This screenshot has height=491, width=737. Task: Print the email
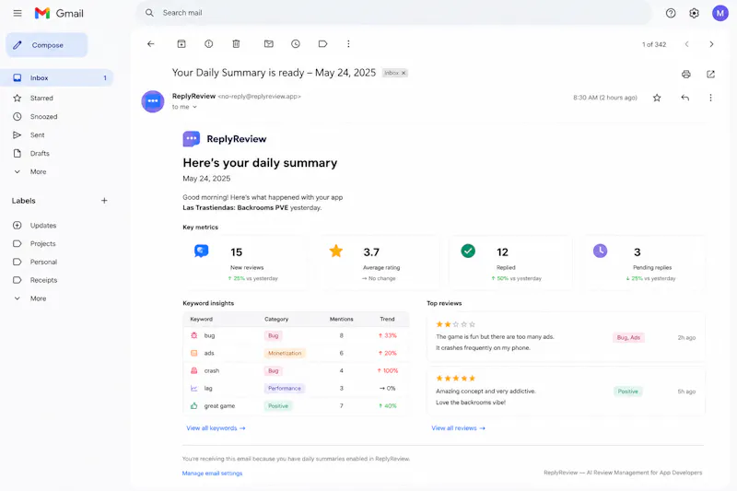pos(686,75)
